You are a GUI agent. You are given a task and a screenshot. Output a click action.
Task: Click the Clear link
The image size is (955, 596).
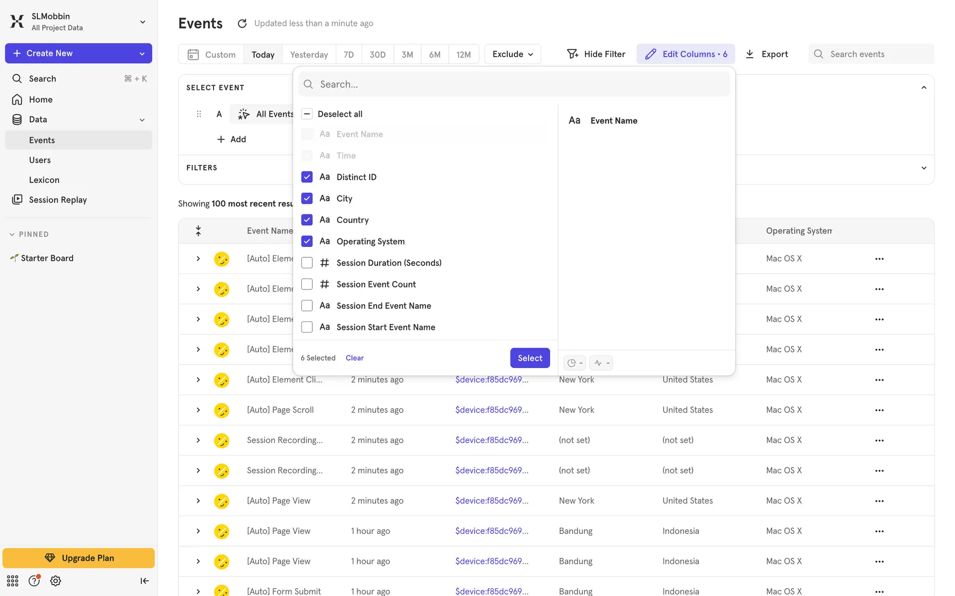click(x=355, y=358)
